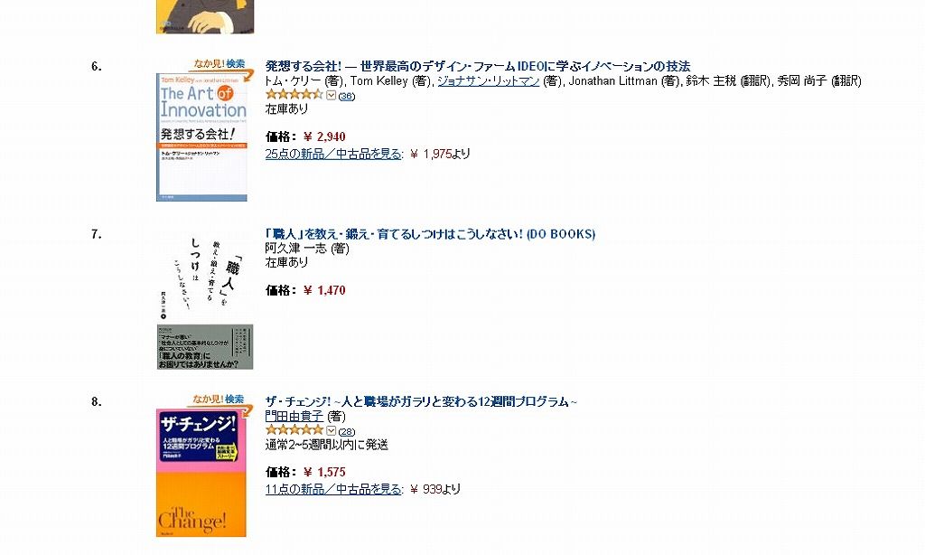Click the なか見!検索 badge on item 8
The image size is (925, 555).
[x=220, y=400]
